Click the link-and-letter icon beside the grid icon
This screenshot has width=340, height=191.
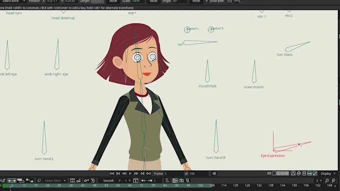78,181
